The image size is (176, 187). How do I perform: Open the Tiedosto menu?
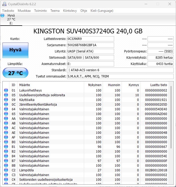8,11
